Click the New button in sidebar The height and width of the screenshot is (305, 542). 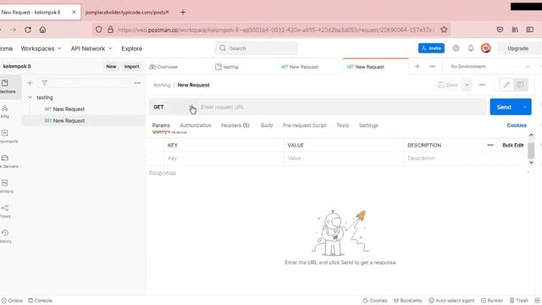[111, 66]
